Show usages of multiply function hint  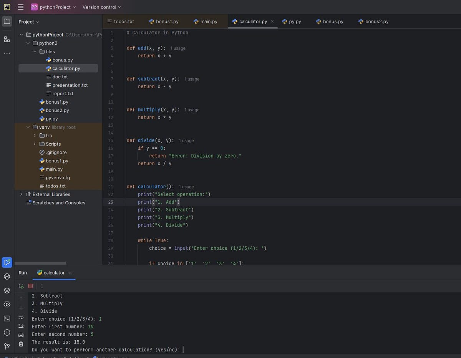[x=192, y=110]
